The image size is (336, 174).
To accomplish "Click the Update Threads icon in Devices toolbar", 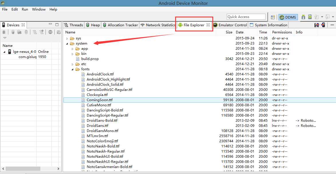I will pyautogui.click(x=35, y=32).
